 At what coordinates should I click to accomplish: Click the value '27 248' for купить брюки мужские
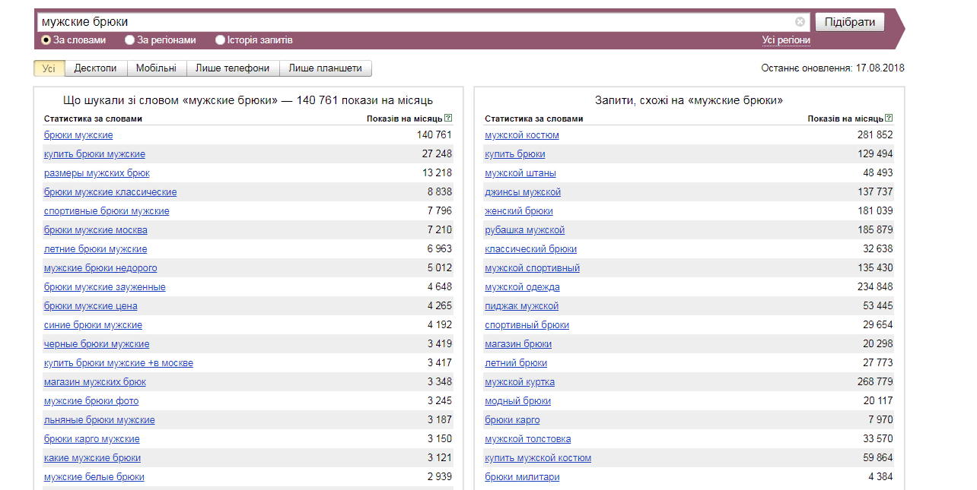point(438,154)
